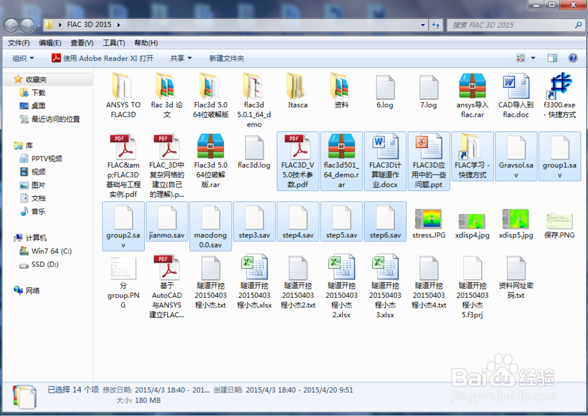Go back to previous folder

point(11,25)
